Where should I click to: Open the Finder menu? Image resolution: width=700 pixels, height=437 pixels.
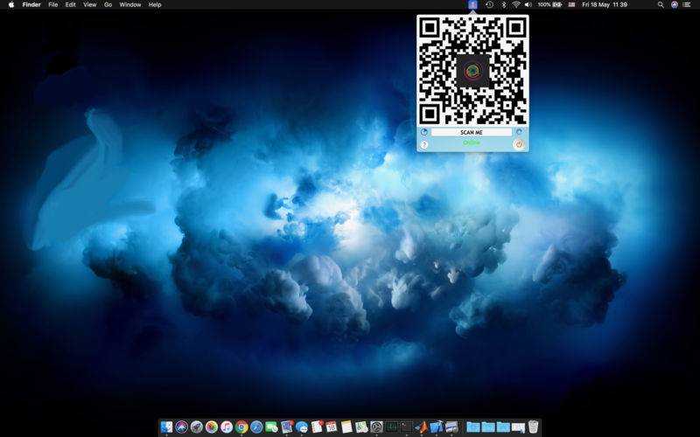click(x=31, y=4)
